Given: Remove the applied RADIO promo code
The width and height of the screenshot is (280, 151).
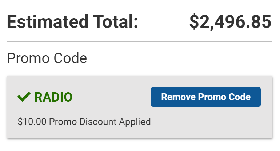Looking at the screenshot, I should [x=205, y=97].
